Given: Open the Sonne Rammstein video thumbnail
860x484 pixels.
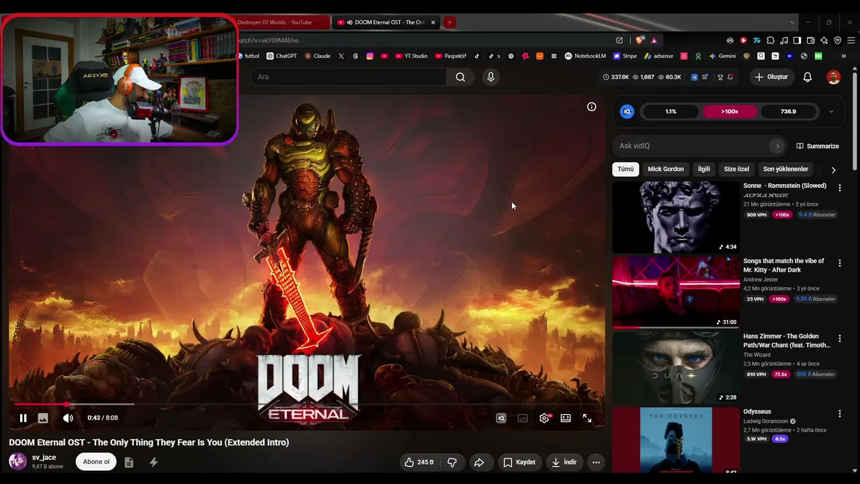Looking at the screenshot, I should (676, 217).
